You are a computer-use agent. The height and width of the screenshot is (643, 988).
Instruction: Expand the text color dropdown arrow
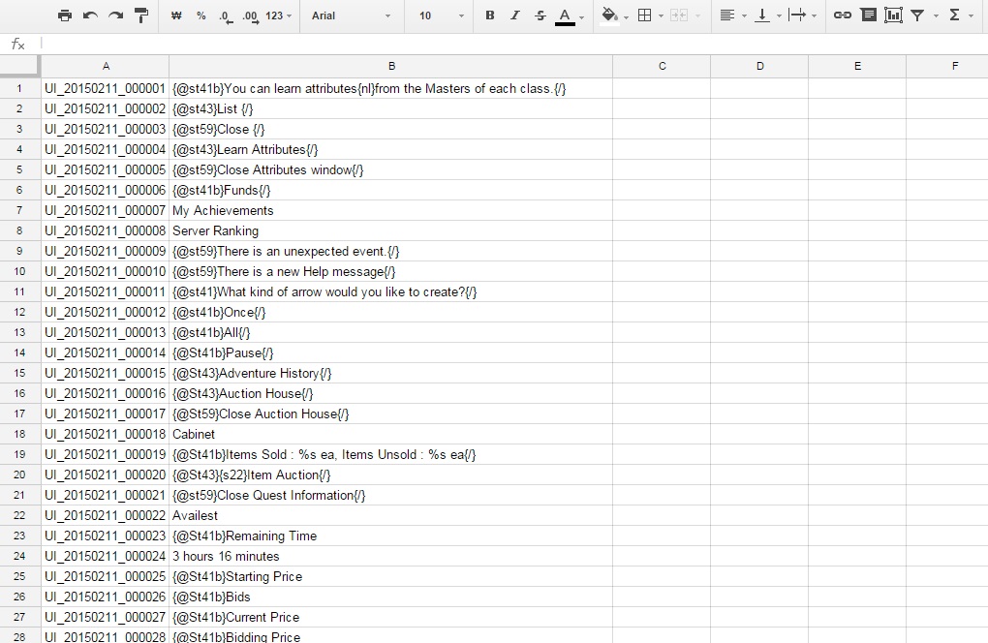[x=581, y=17]
